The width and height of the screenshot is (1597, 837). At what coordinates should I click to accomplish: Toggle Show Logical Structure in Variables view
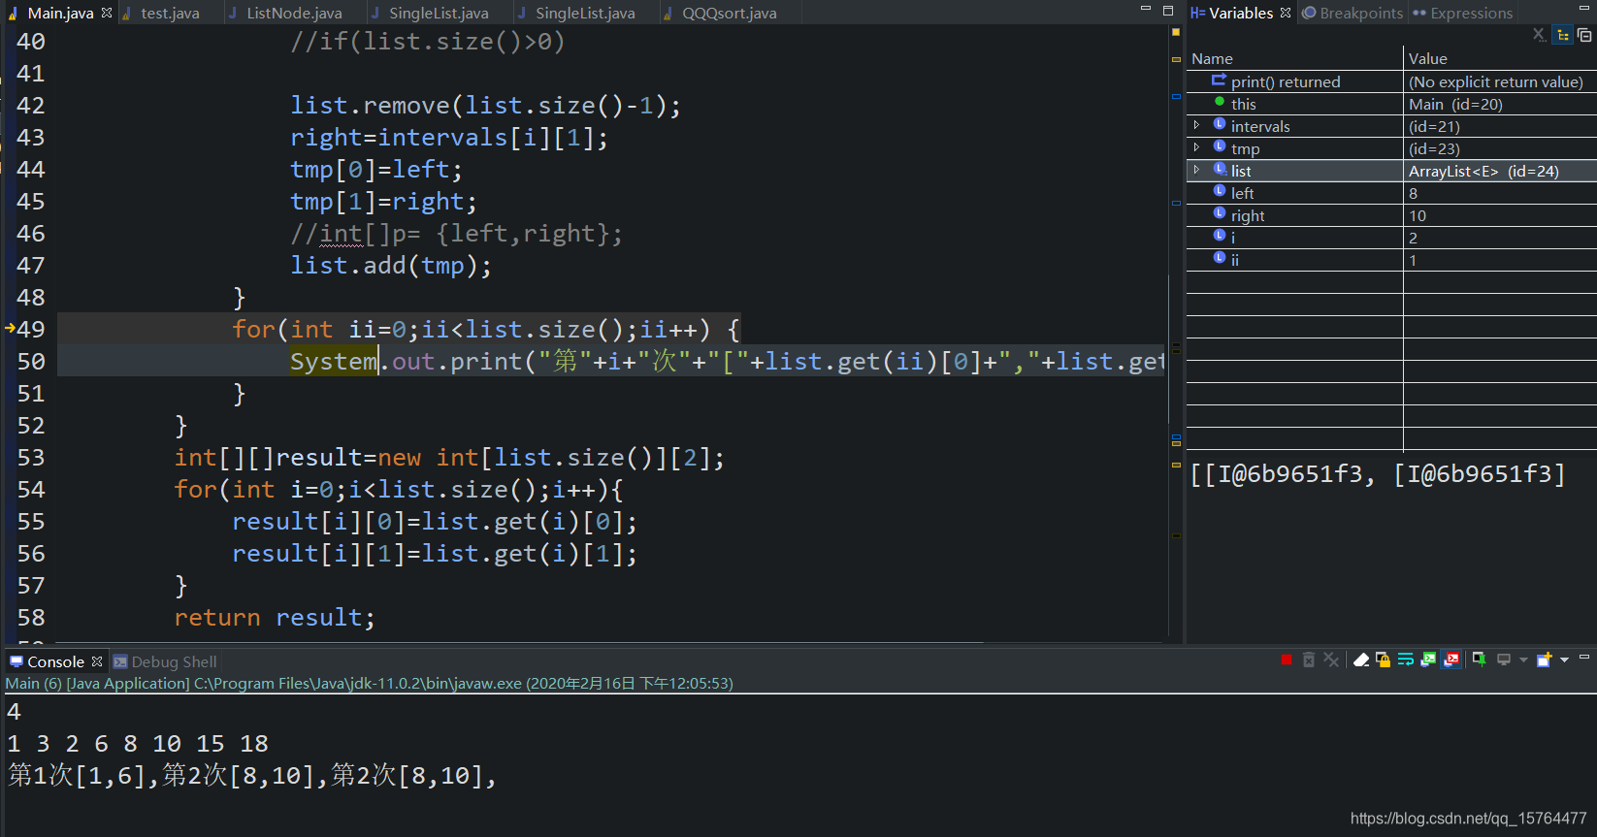tap(1563, 35)
